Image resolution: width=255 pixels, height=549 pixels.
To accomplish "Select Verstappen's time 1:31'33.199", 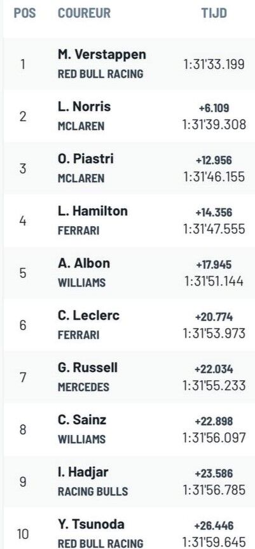I will point(214,64).
